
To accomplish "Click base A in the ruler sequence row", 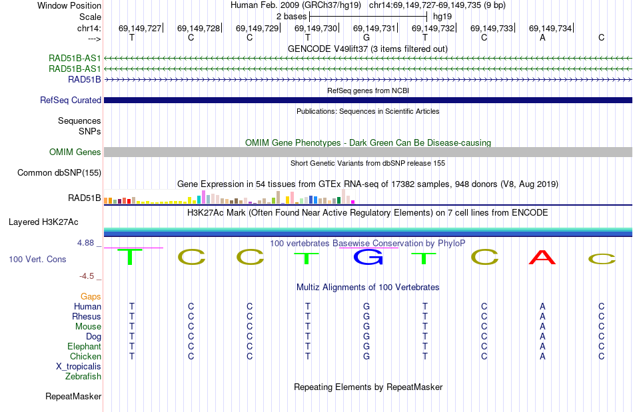I will 542,37.
